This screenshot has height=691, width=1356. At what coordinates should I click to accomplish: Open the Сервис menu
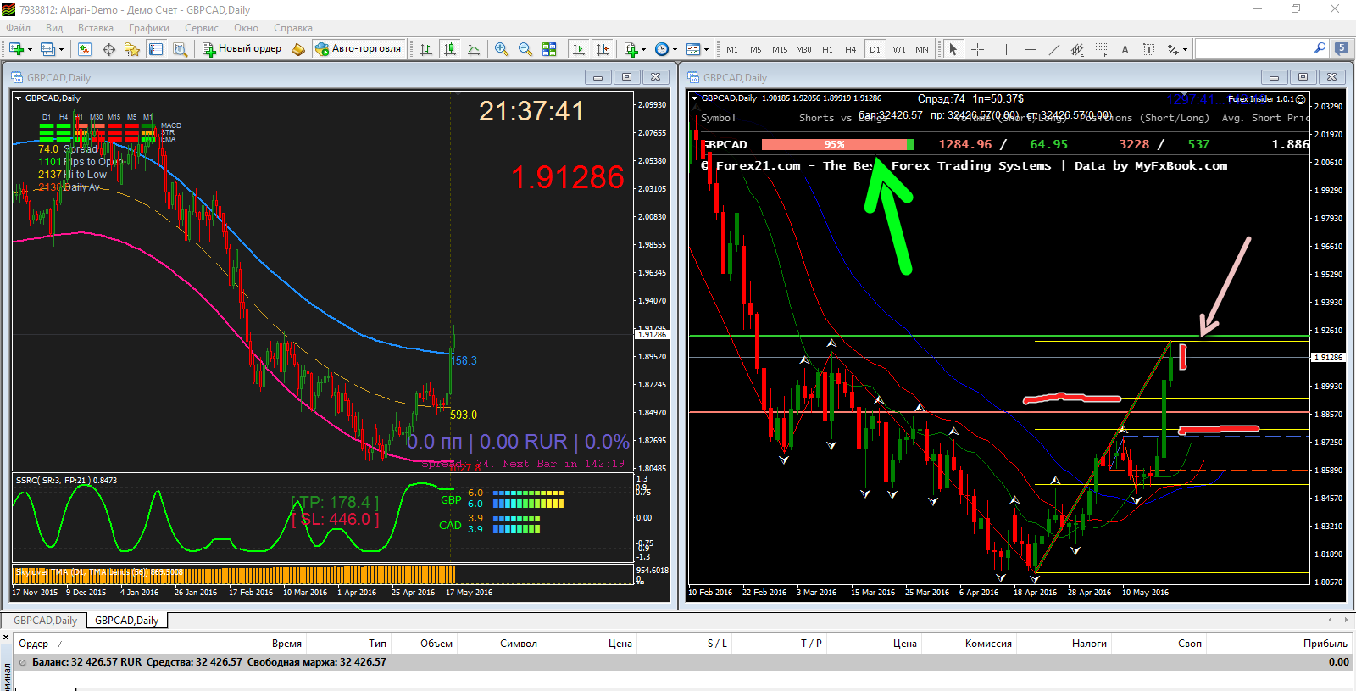[202, 28]
